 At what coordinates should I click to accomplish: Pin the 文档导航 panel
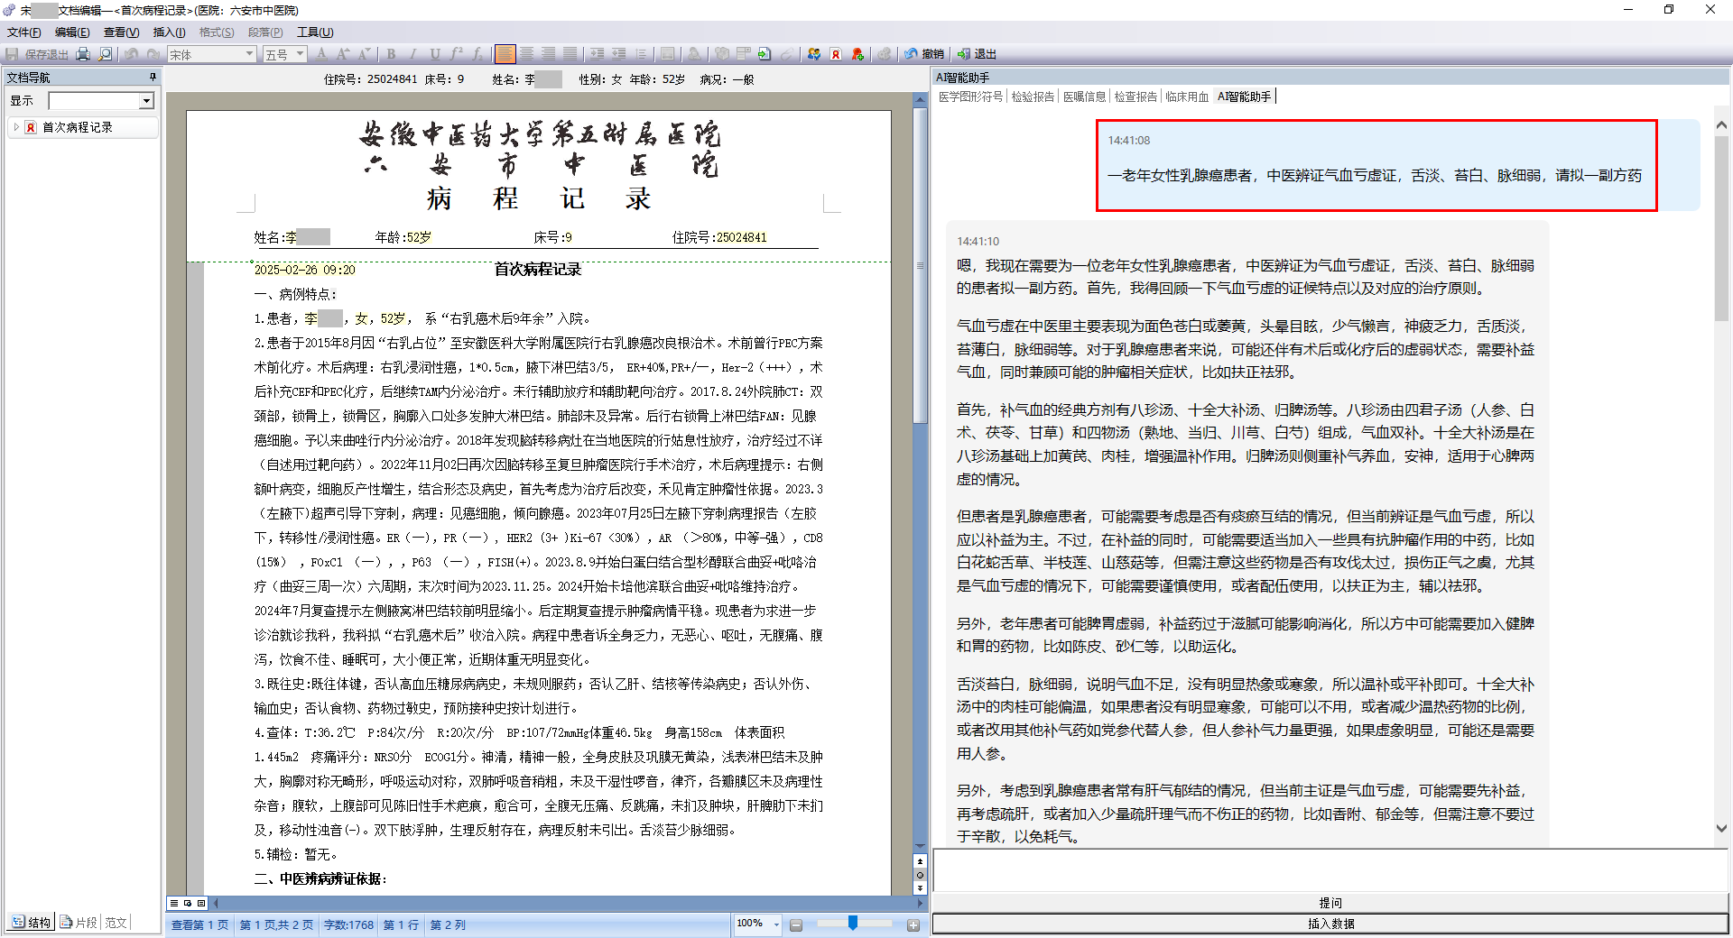tap(153, 78)
